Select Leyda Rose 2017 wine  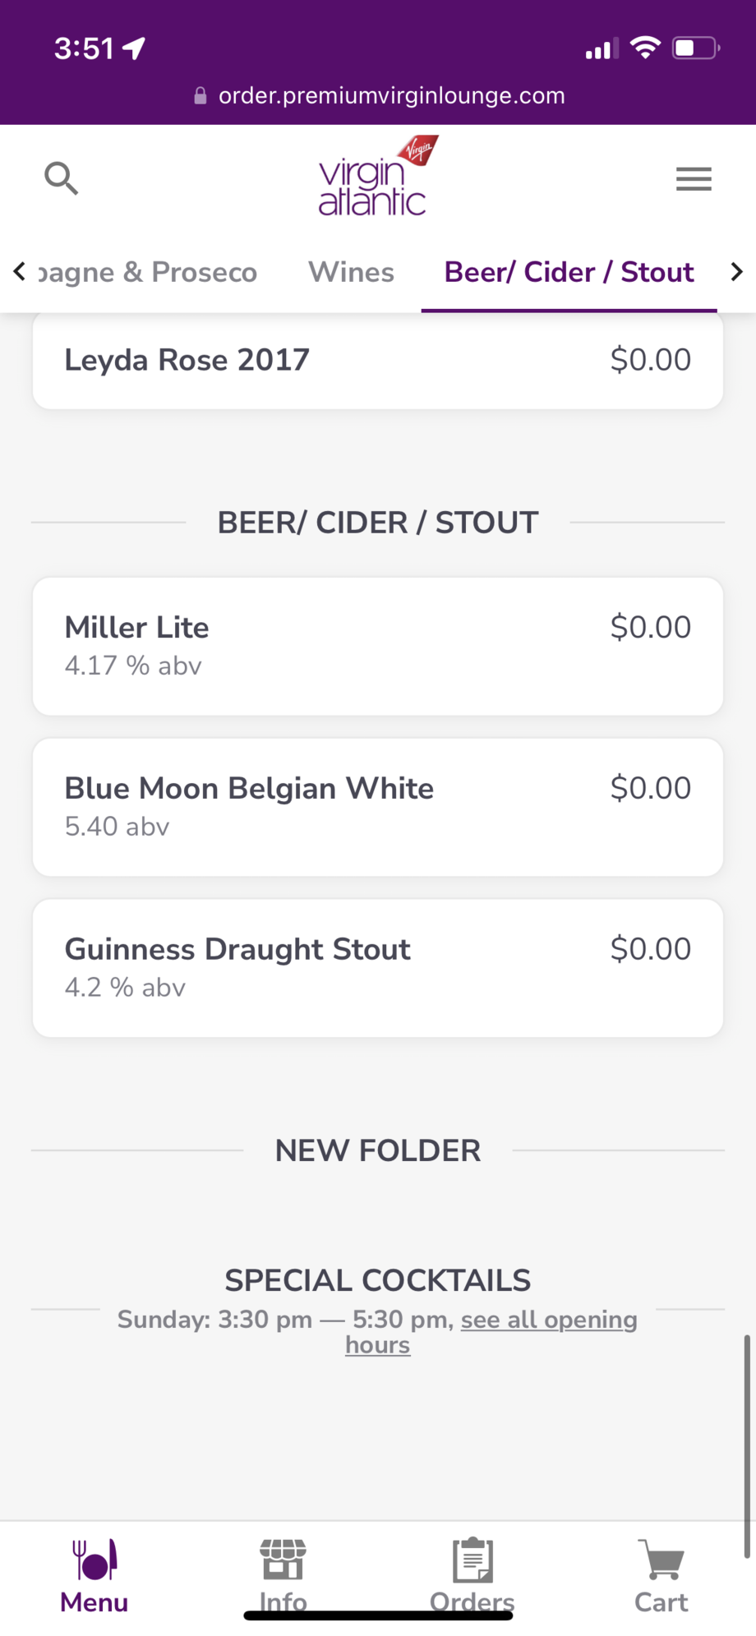point(378,360)
